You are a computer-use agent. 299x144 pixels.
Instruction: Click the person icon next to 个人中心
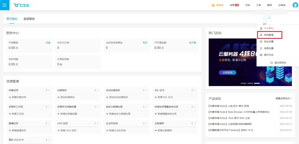(x=261, y=28)
